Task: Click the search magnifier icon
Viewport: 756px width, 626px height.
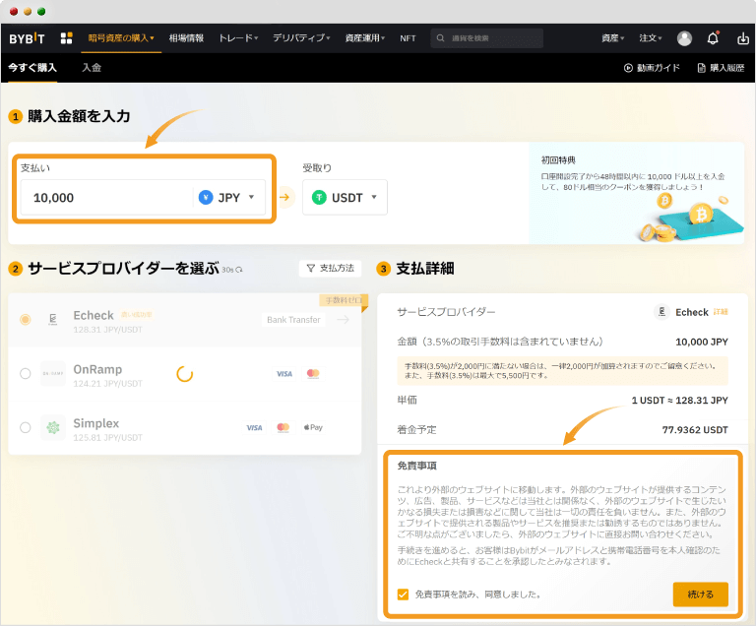Action: 440,38
